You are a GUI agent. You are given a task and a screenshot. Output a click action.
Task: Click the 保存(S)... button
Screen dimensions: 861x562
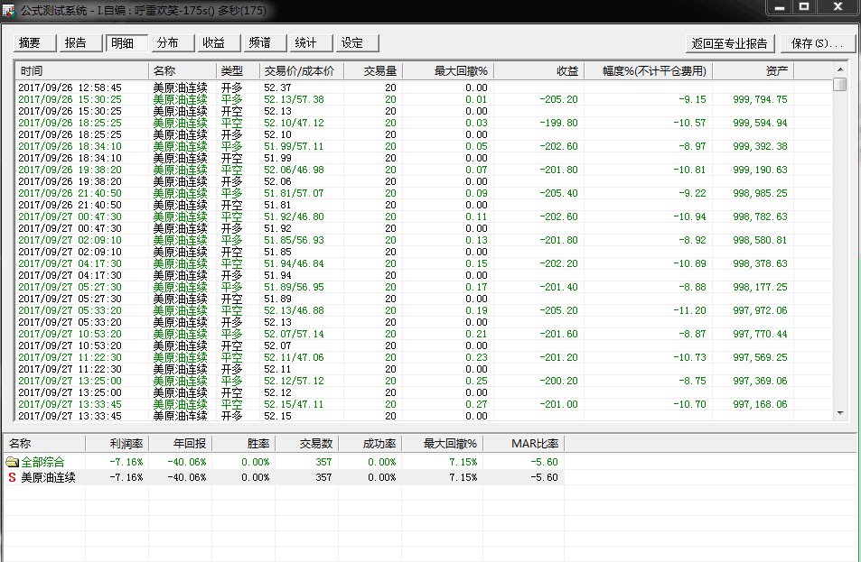tap(816, 43)
